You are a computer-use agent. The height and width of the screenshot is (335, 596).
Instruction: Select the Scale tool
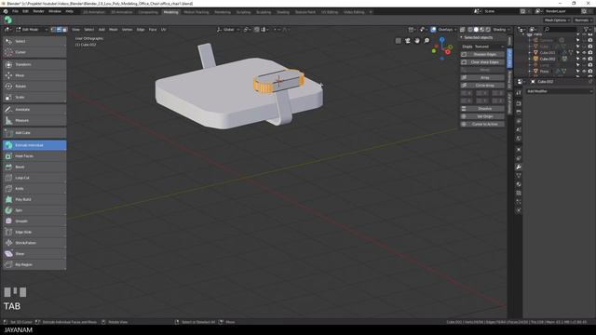34,97
